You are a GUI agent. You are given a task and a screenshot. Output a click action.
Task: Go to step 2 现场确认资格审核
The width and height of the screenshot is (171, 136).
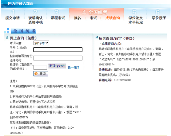pos(36,20)
